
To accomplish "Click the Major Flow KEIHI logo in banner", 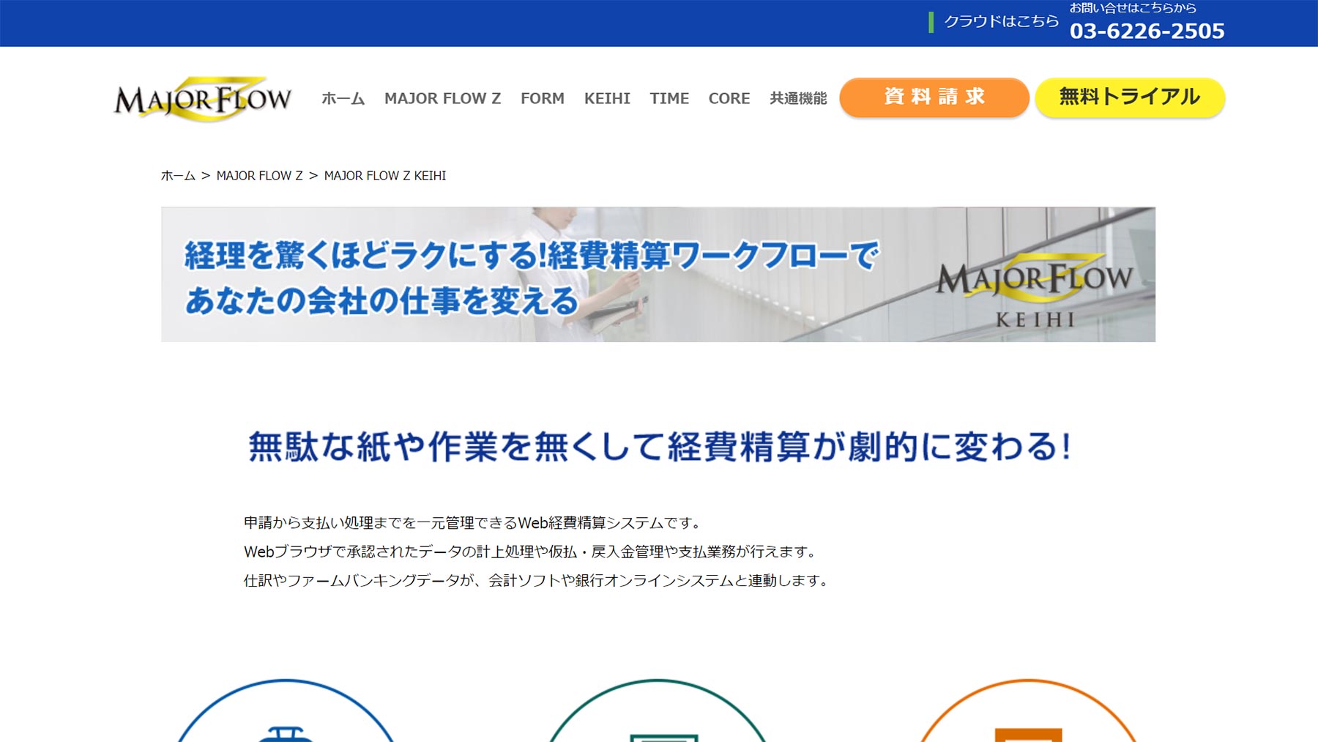I will point(1035,291).
